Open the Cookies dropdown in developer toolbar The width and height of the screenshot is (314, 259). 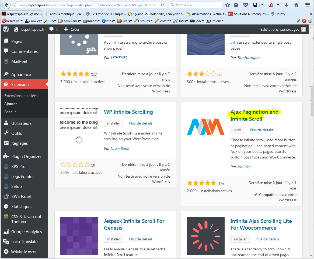34,21
